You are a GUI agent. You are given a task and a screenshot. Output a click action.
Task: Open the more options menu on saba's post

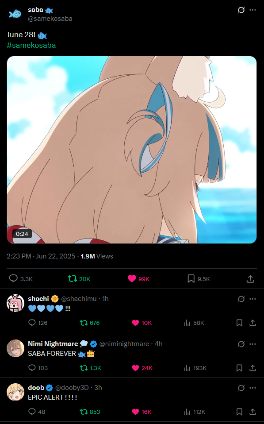pyautogui.click(x=253, y=10)
